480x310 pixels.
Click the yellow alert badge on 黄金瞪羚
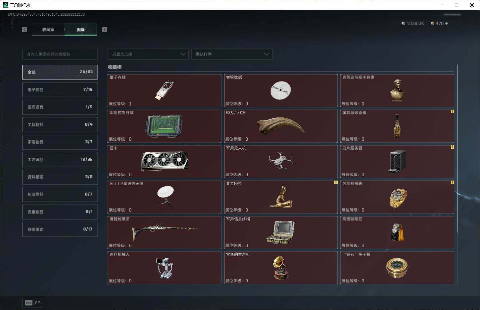(336, 182)
